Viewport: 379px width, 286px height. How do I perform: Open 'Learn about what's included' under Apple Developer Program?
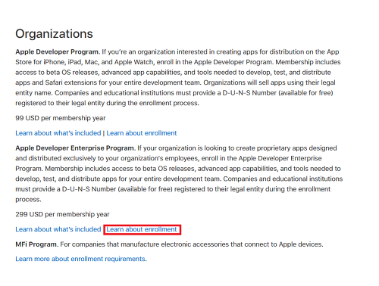click(58, 133)
